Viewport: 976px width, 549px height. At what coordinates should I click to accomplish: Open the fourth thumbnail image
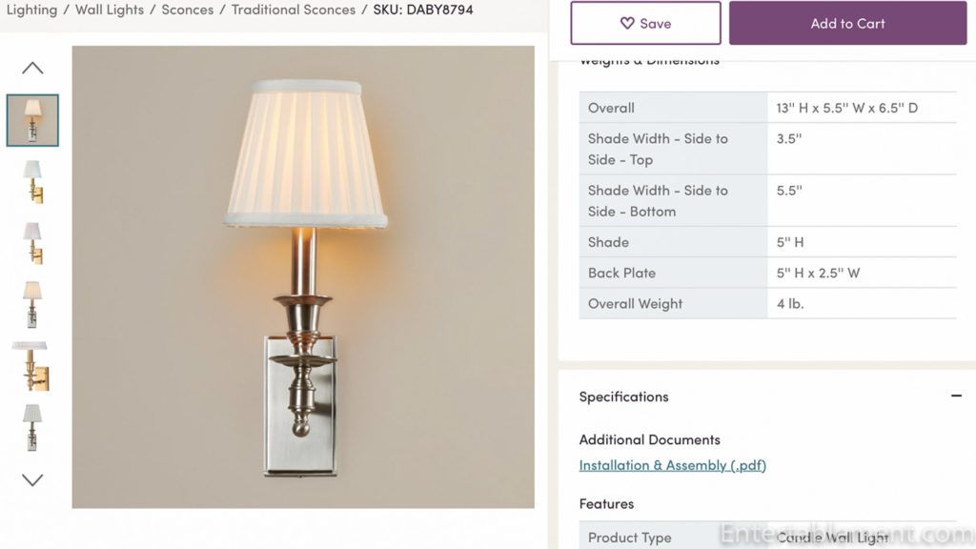tap(32, 304)
